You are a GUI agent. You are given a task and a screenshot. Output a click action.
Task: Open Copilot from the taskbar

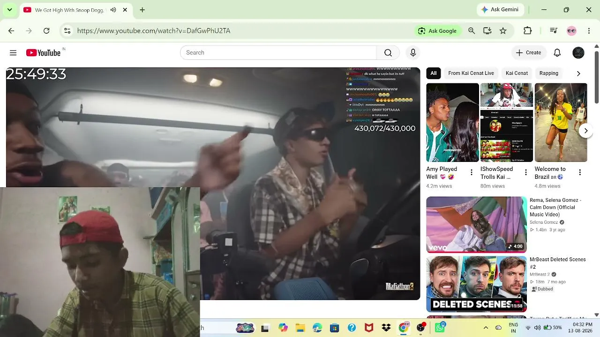283,328
